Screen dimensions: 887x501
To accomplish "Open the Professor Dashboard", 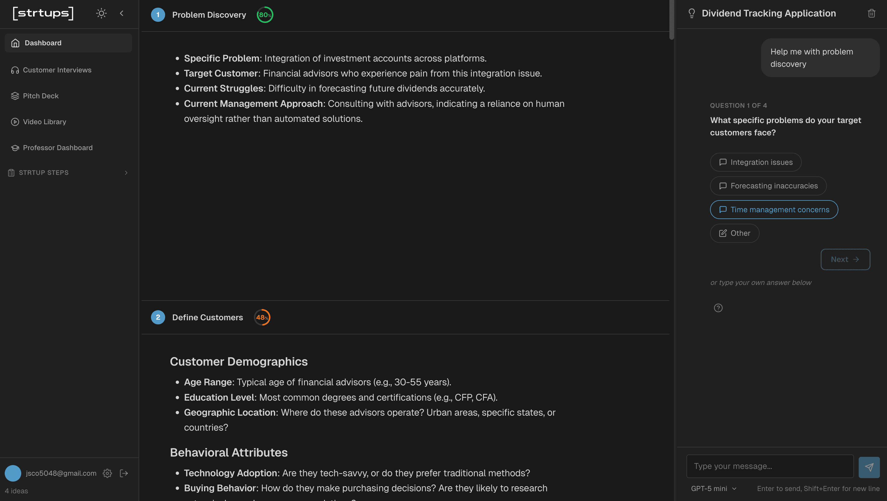I will click(58, 147).
